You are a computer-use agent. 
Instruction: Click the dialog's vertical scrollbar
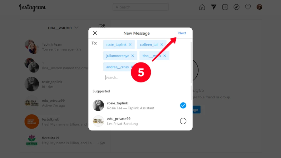coord(191,63)
